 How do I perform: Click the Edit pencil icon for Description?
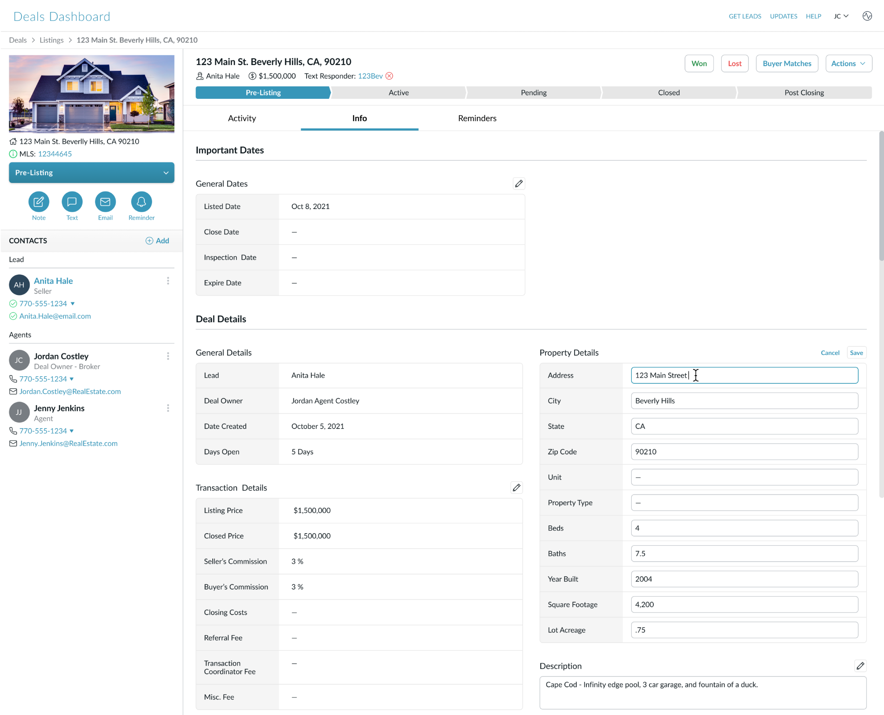click(x=861, y=666)
